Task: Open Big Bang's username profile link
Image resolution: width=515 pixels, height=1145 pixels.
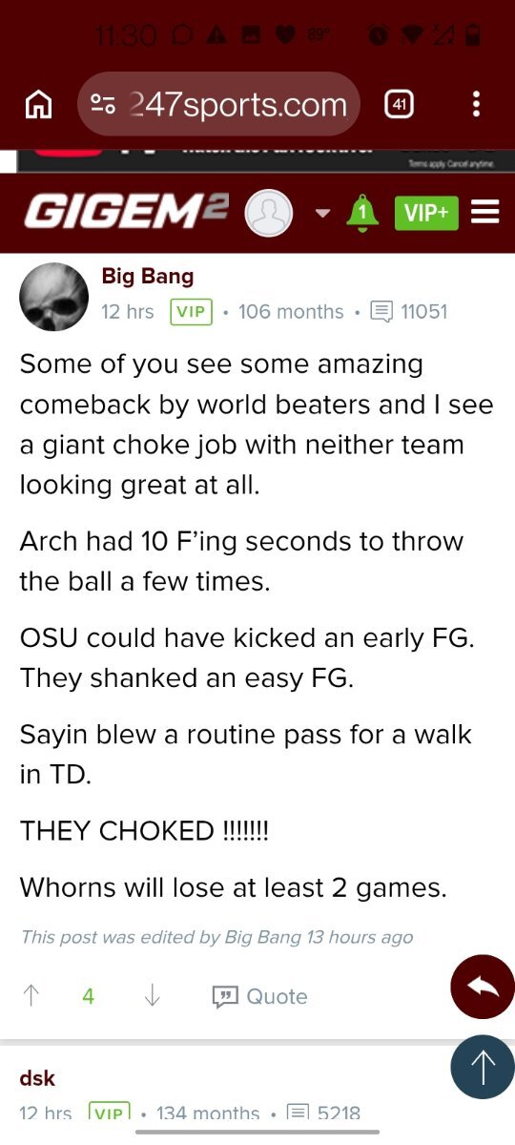Action: click(148, 277)
